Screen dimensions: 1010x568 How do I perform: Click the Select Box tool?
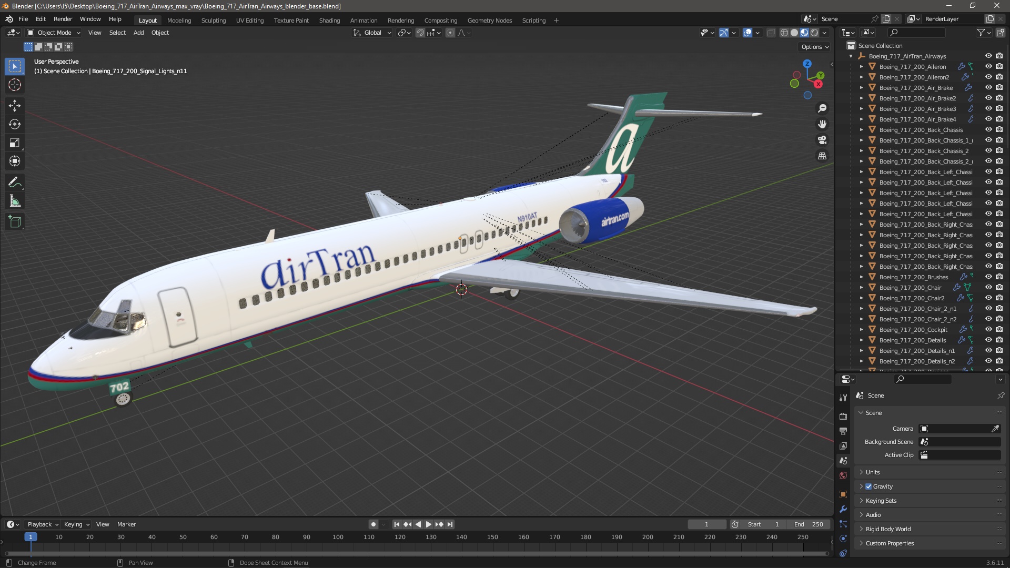(15, 66)
